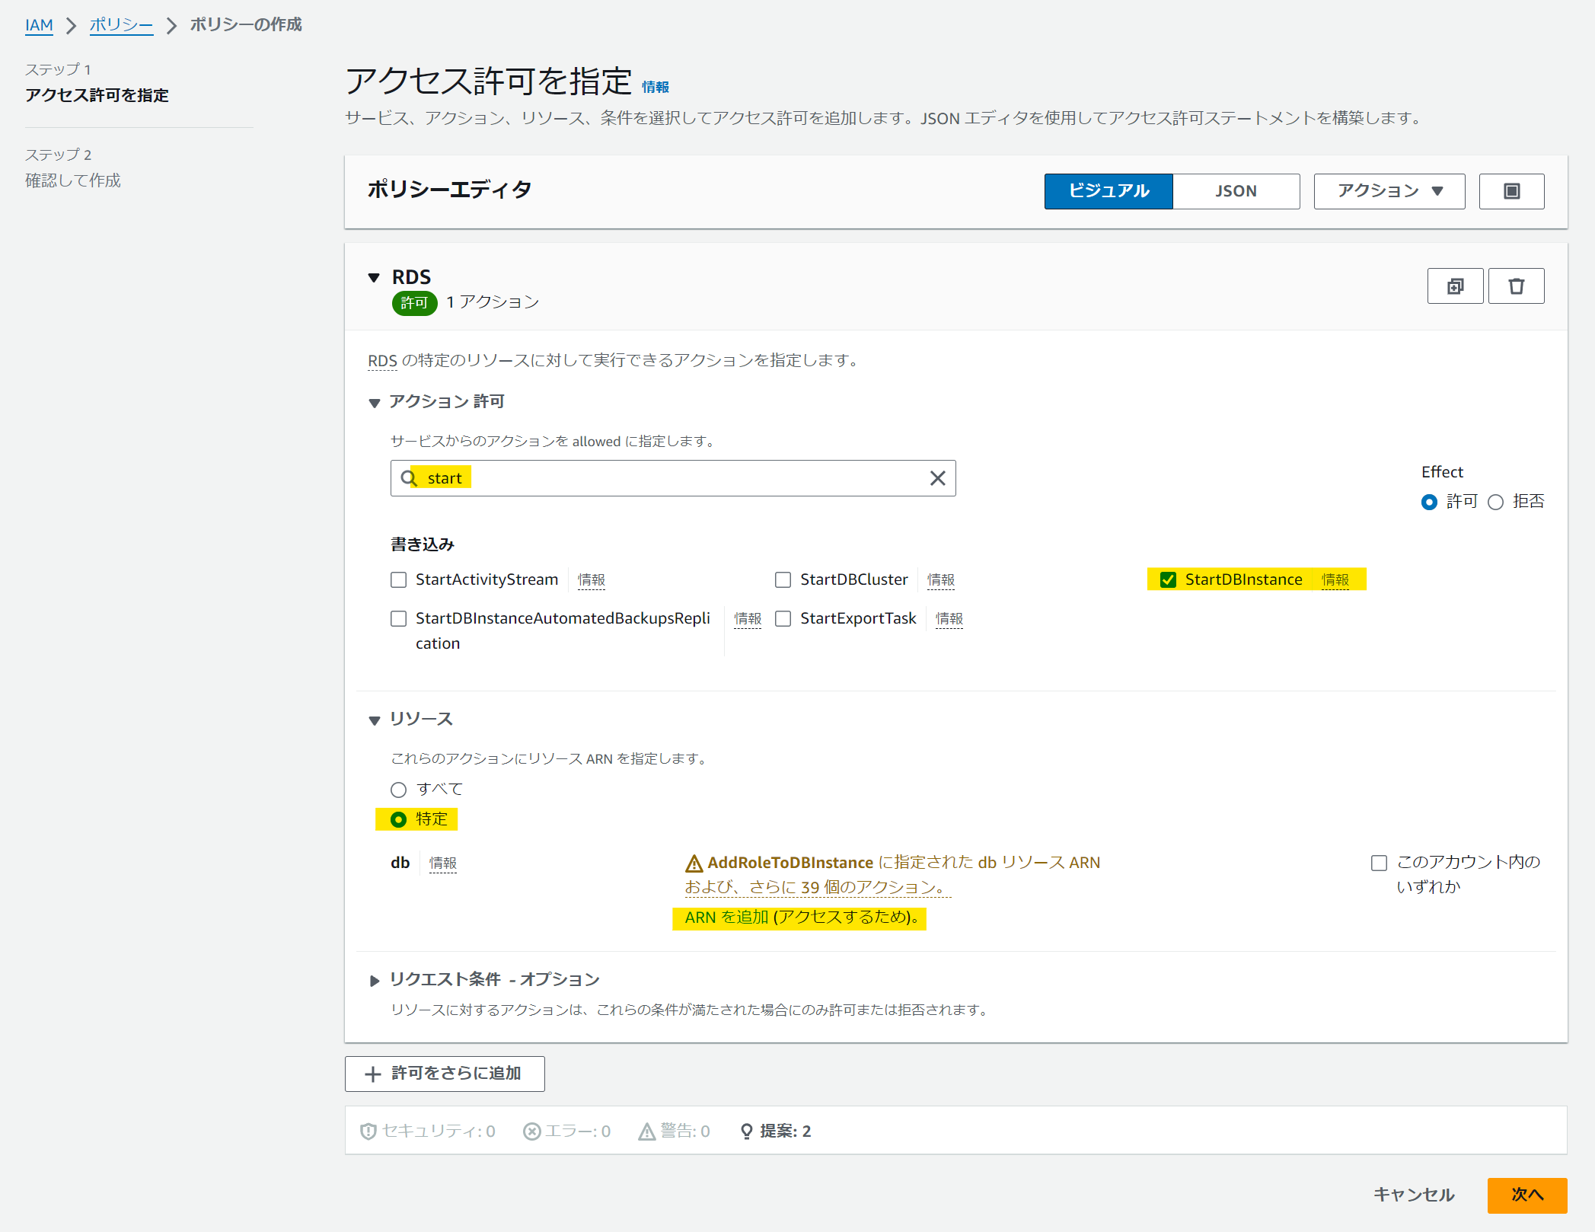Click the warnings triangle icon showing 警告: 0
Screen dimensions: 1595x1232
(x=646, y=1131)
